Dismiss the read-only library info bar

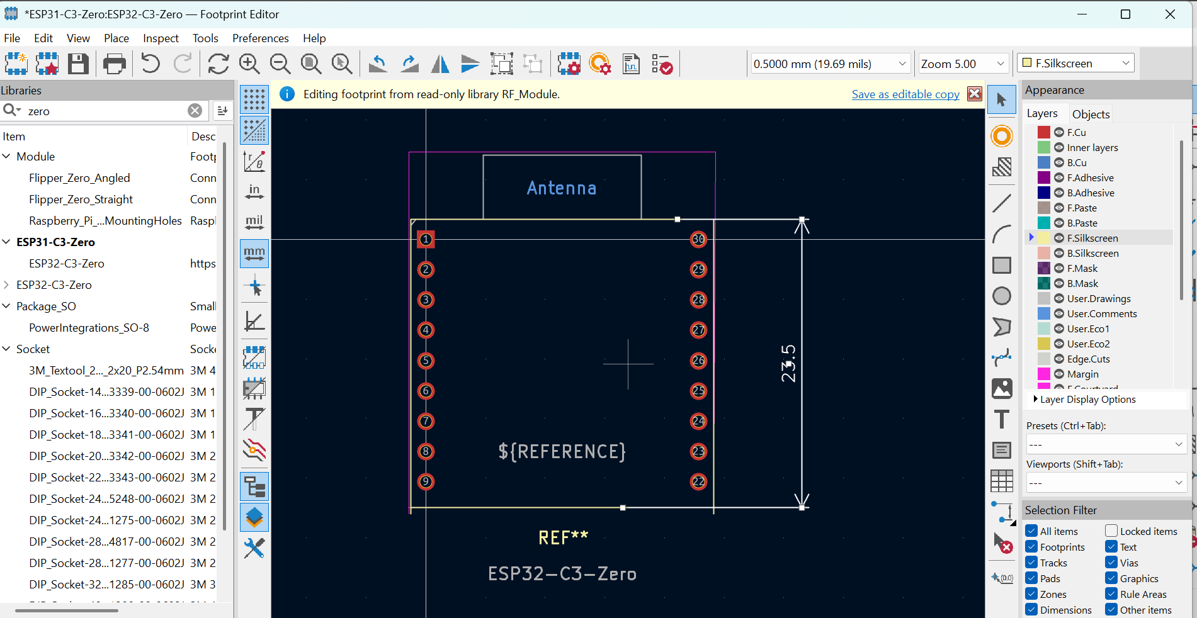coord(975,94)
